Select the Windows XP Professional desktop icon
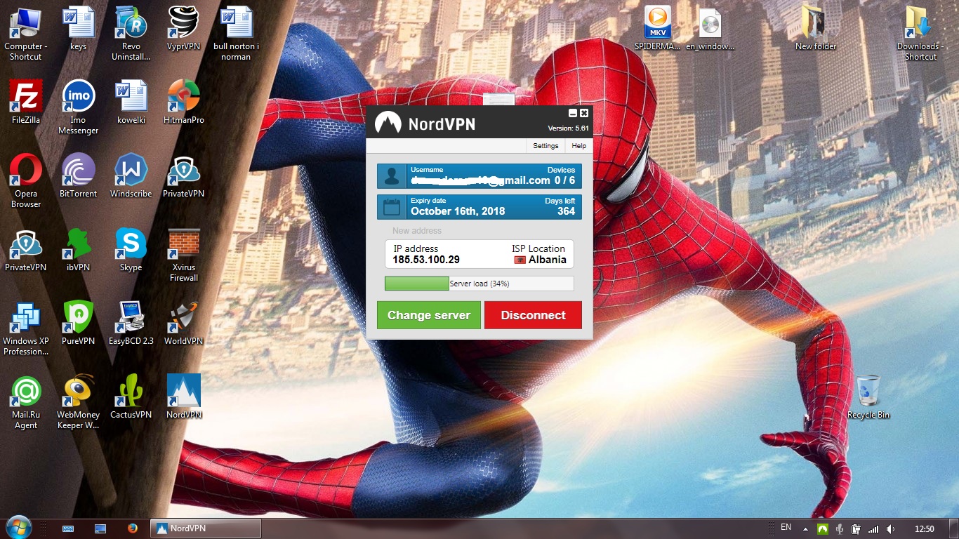 [x=26, y=328]
